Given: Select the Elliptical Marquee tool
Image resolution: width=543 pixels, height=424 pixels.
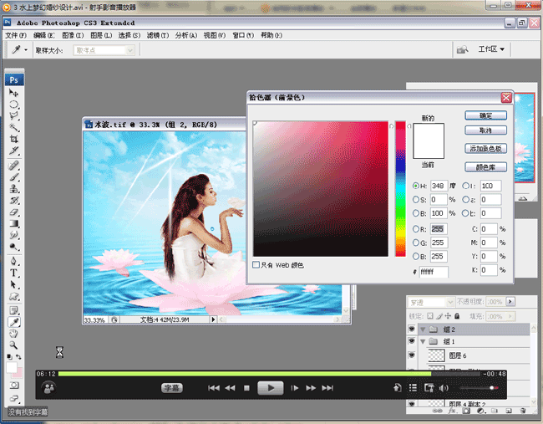Looking at the screenshot, I should click(x=14, y=105).
